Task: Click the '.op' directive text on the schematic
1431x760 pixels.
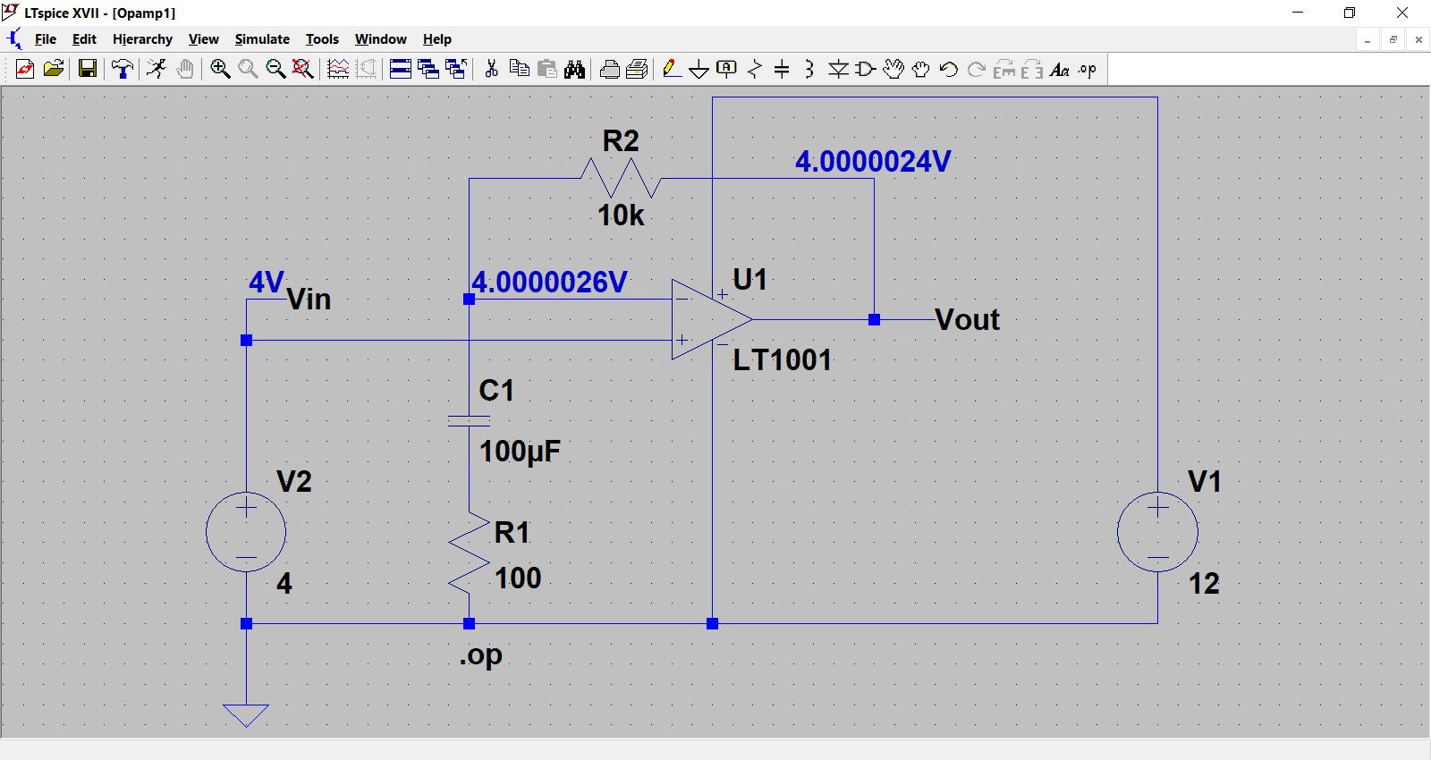Action: tap(481, 655)
